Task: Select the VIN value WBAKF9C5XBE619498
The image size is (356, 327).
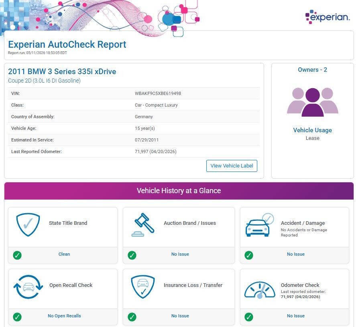Action: pos(158,93)
